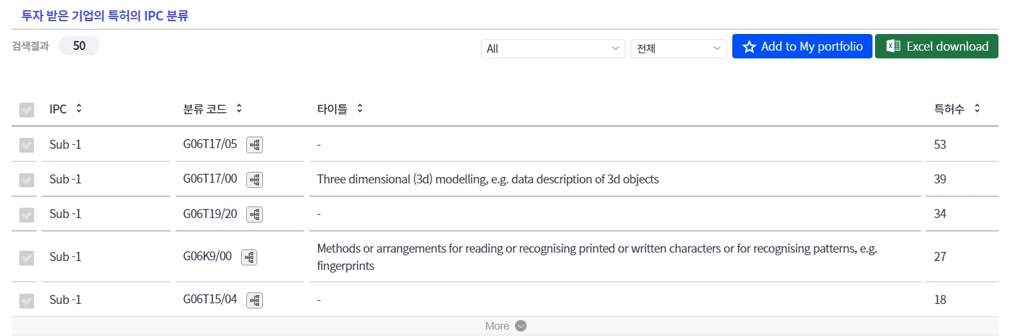Click the search result count badge 50
The image size is (1012, 336).
point(79,46)
